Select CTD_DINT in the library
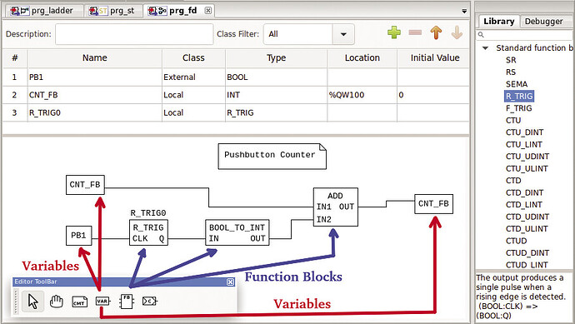The height and width of the screenshot is (324, 575). (x=524, y=192)
